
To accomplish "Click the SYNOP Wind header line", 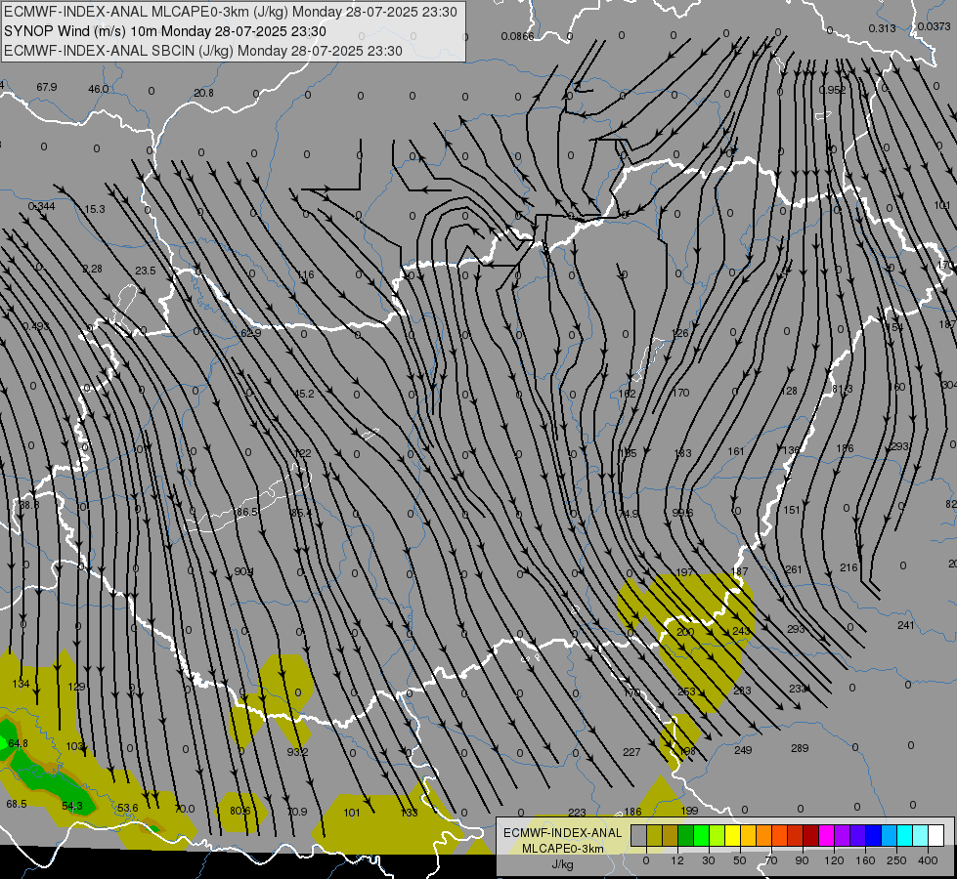I will (165, 31).
